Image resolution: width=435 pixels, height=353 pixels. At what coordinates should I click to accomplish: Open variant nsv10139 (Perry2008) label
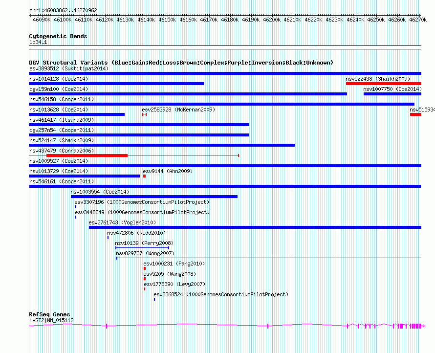point(144,243)
